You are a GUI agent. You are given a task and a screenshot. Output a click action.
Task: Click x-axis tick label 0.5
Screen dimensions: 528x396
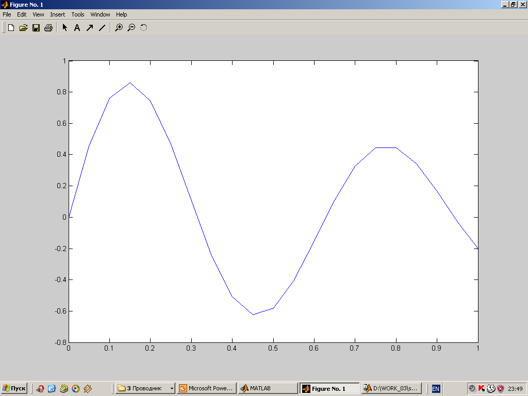click(x=273, y=348)
